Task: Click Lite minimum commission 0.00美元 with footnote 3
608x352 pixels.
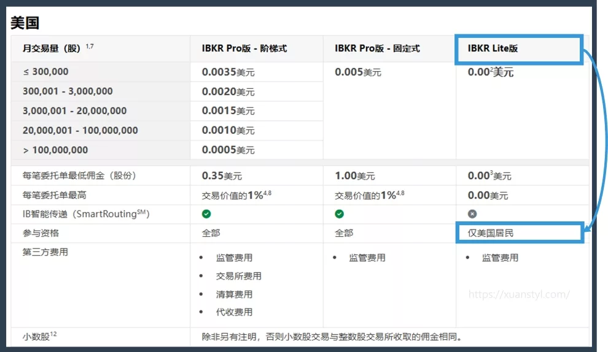Action: [489, 176]
